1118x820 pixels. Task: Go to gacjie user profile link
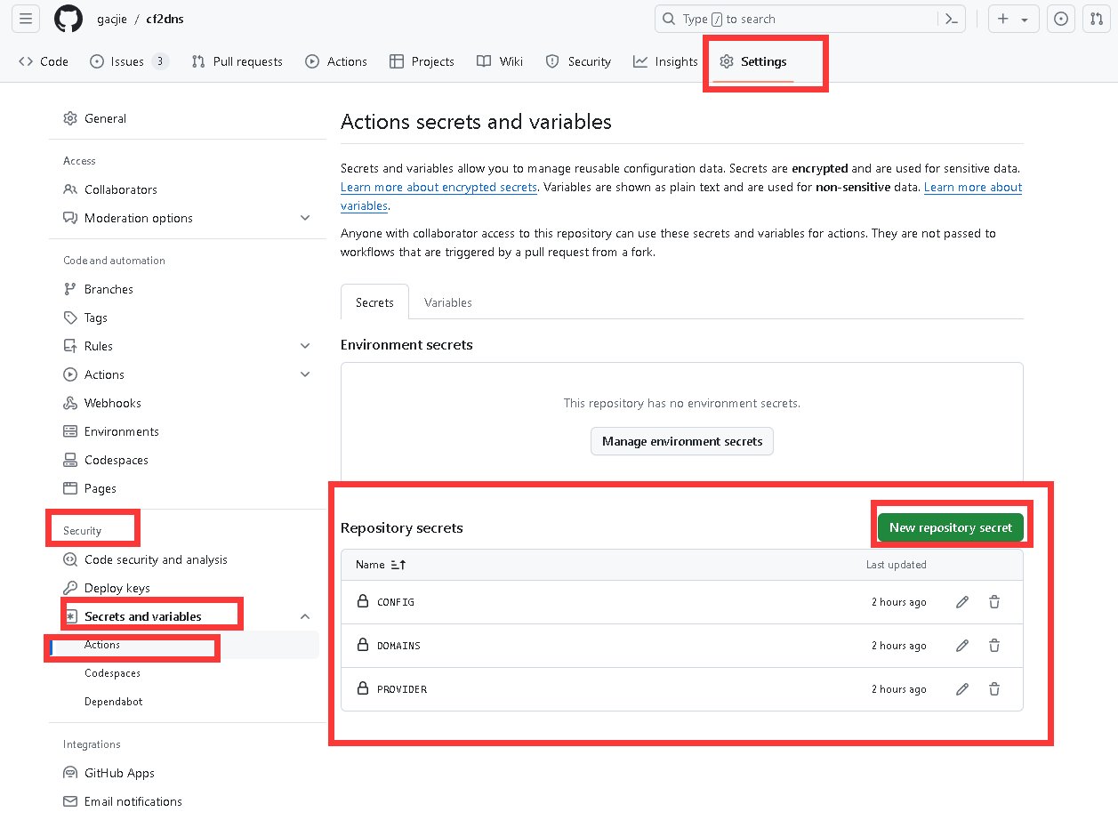click(113, 19)
